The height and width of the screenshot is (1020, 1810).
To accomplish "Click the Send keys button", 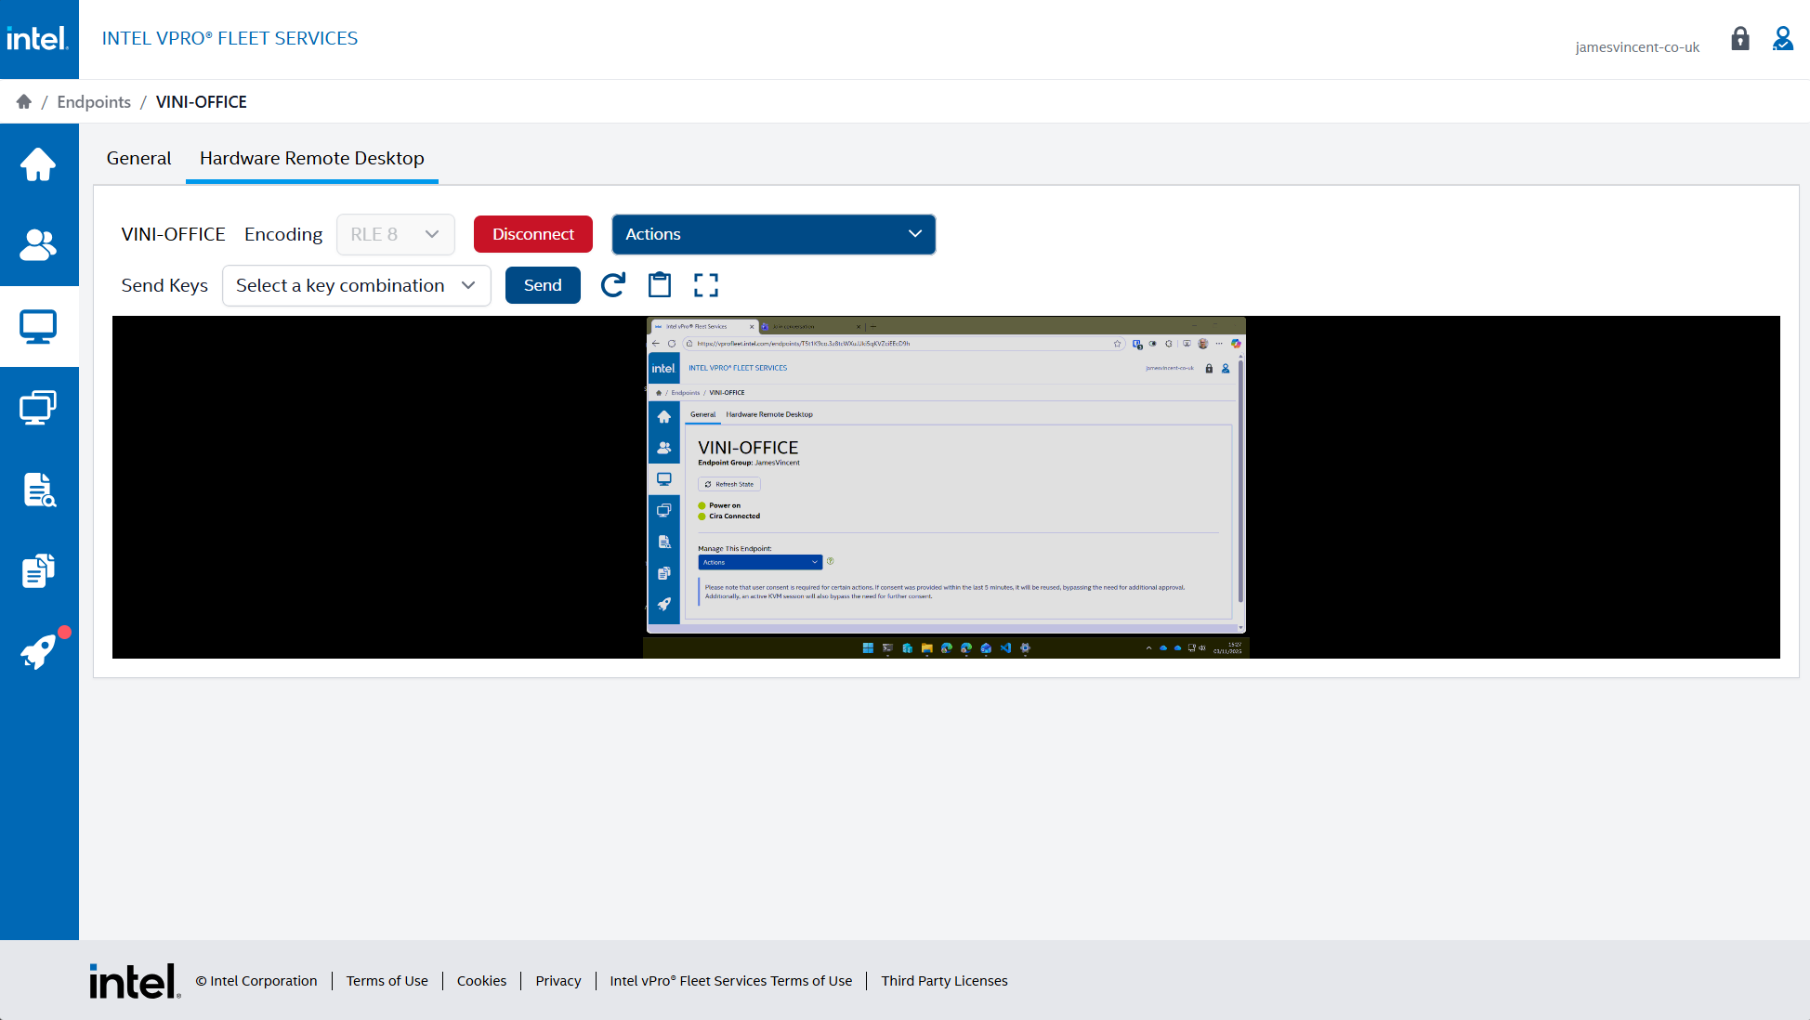I will [543, 285].
